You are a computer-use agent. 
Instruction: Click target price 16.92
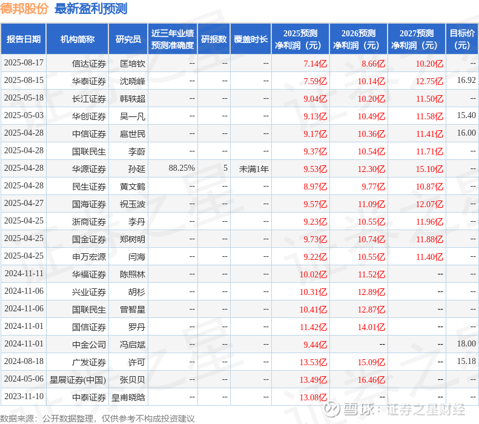(466, 81)
